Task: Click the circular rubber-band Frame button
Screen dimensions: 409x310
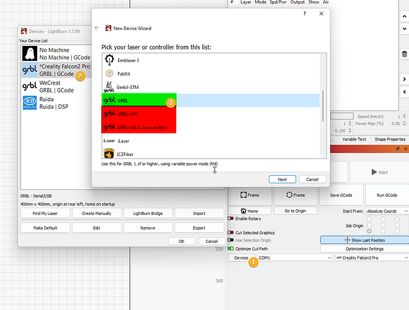Action: coord(295,195)
